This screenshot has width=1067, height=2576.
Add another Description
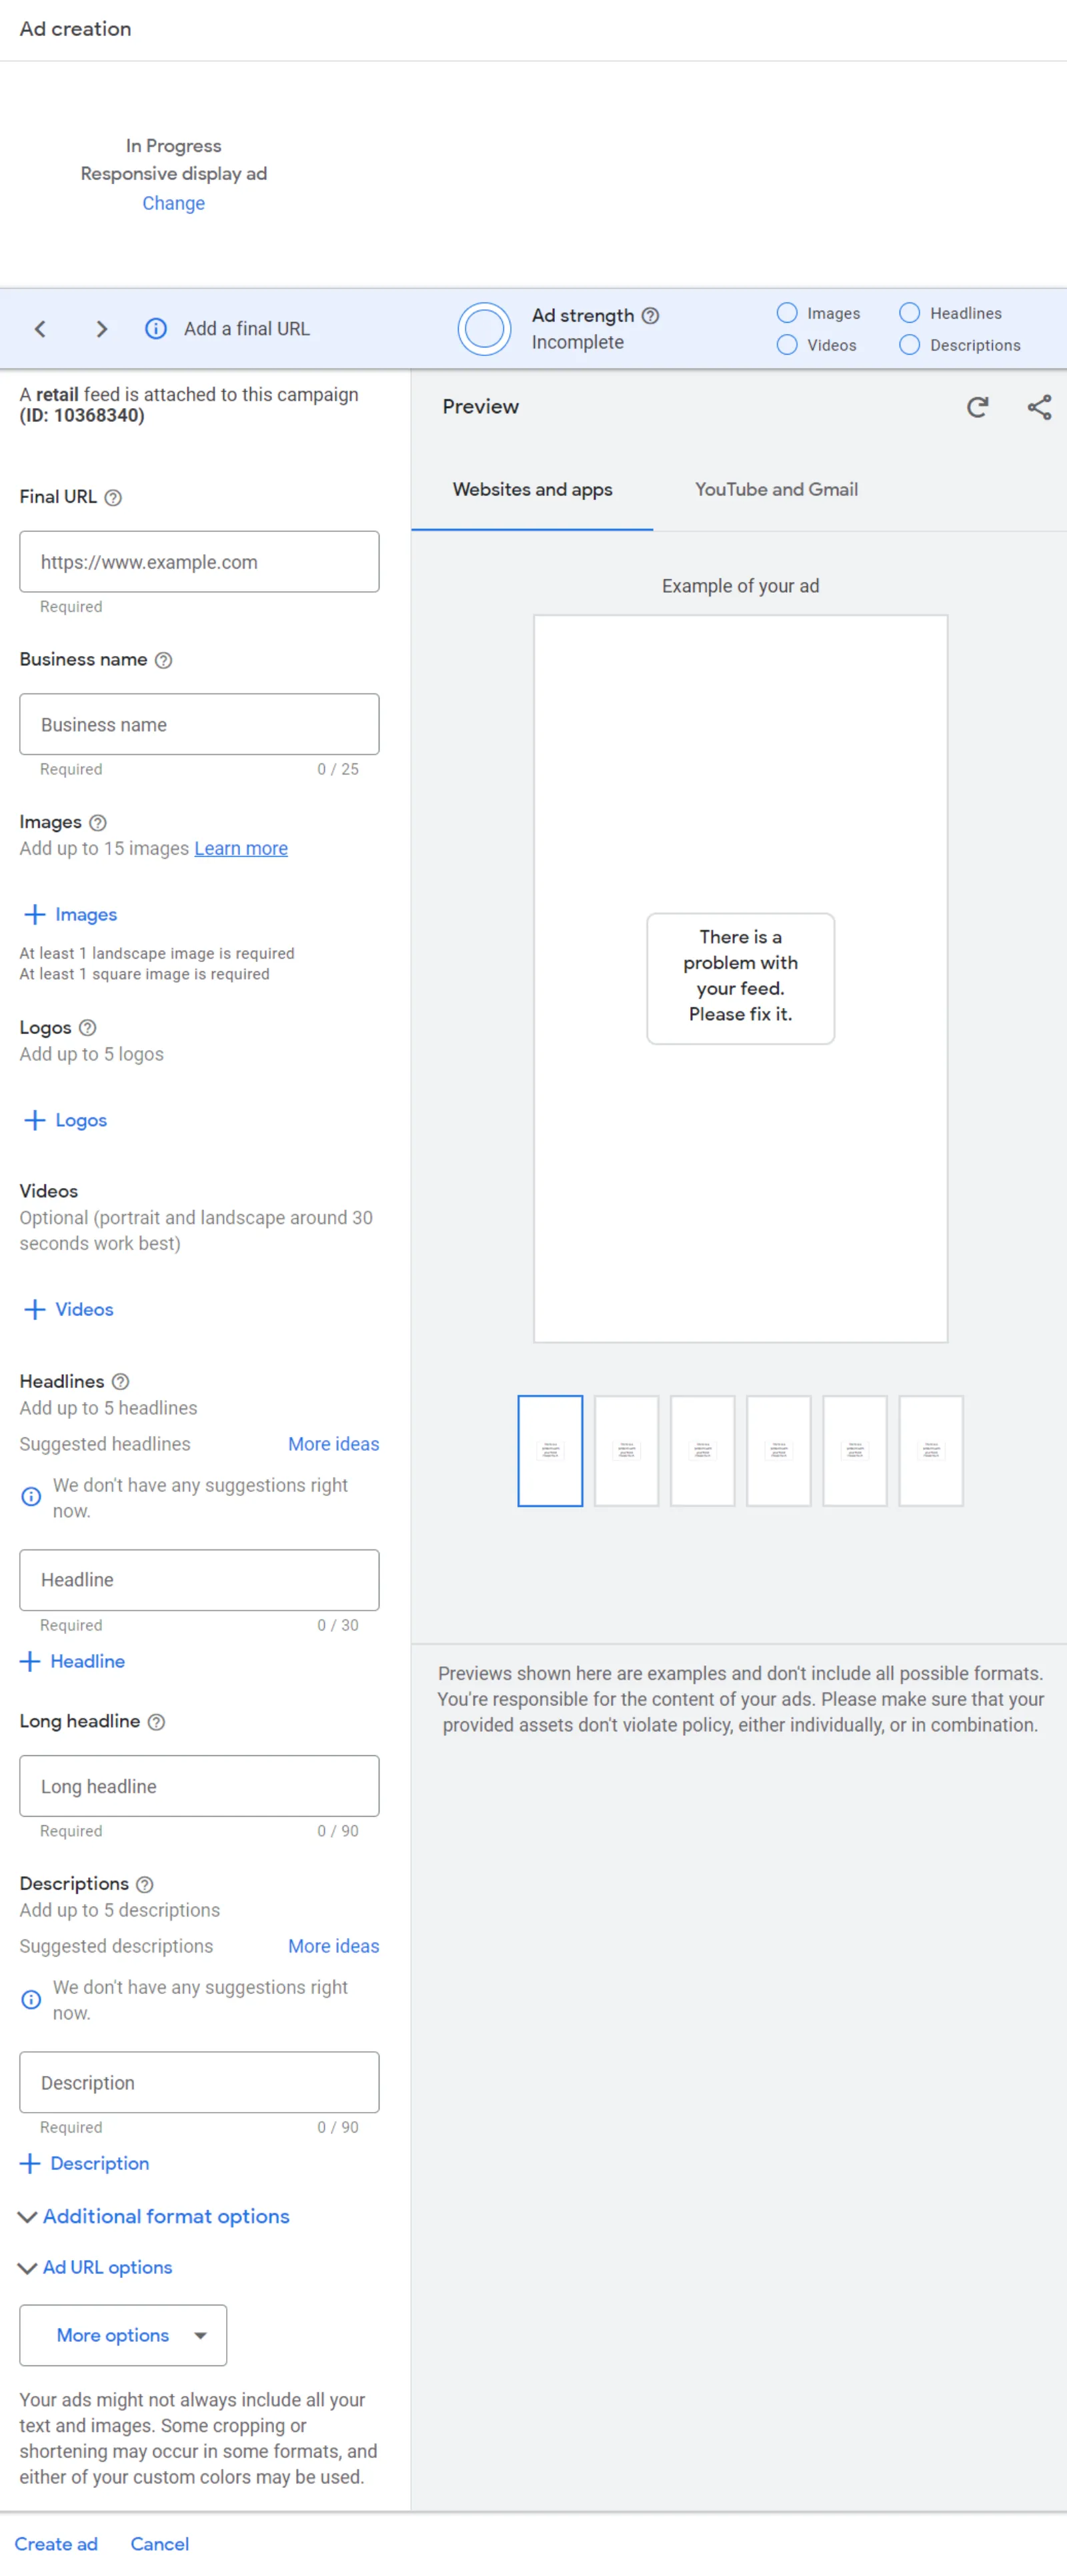(x=84, y=2163)
